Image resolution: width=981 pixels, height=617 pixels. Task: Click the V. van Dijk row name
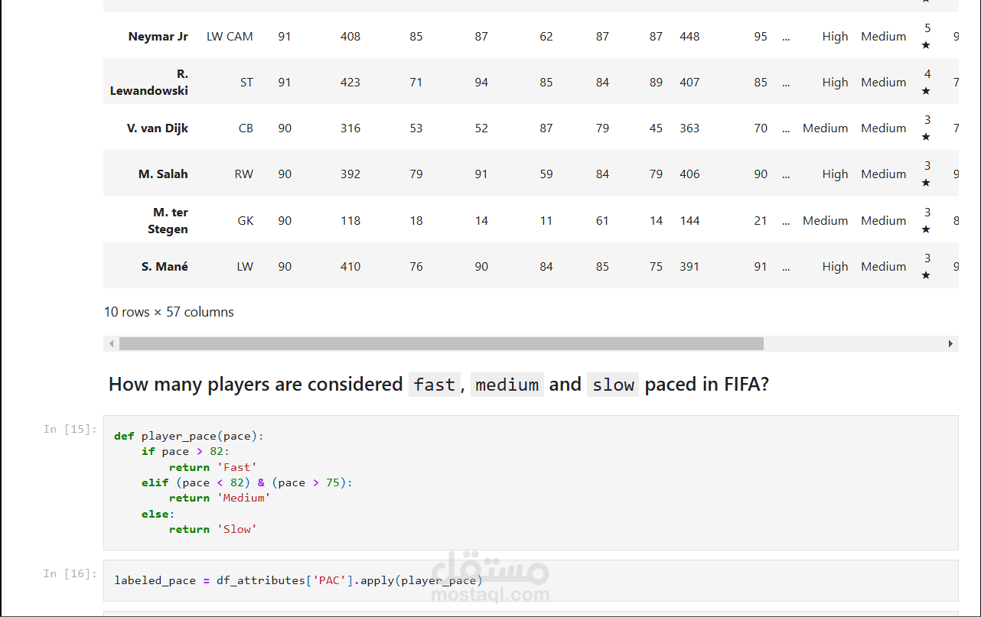tap(158, 128)
